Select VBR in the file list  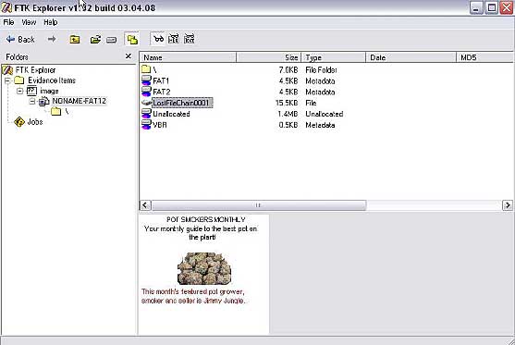pyautogui.click(x=160, y=125)
